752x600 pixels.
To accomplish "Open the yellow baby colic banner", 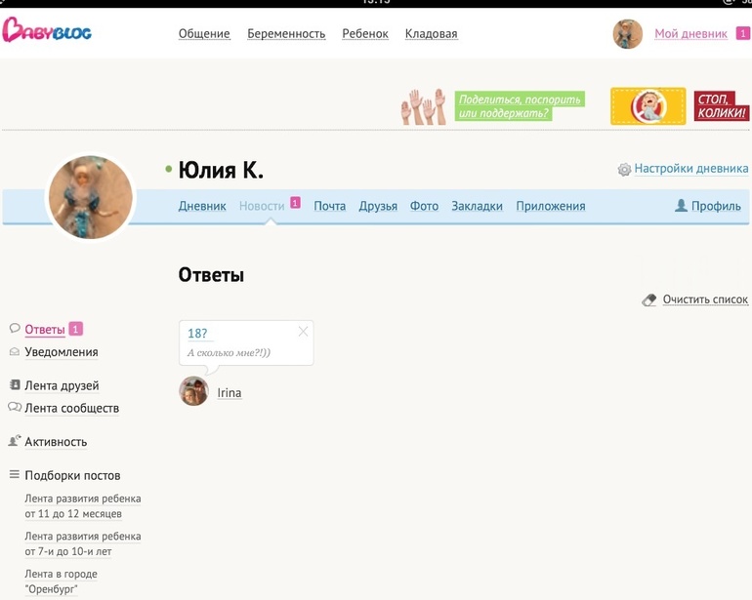I will point(648,106).
